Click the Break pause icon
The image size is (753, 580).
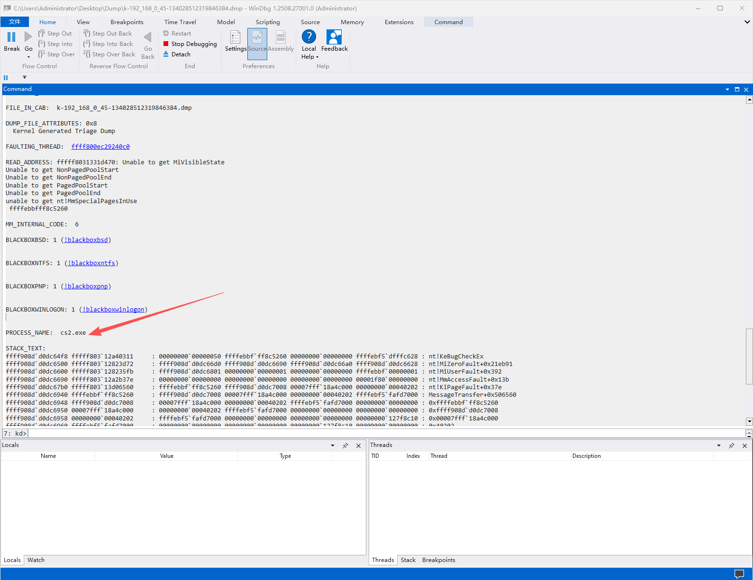point(11,37)
